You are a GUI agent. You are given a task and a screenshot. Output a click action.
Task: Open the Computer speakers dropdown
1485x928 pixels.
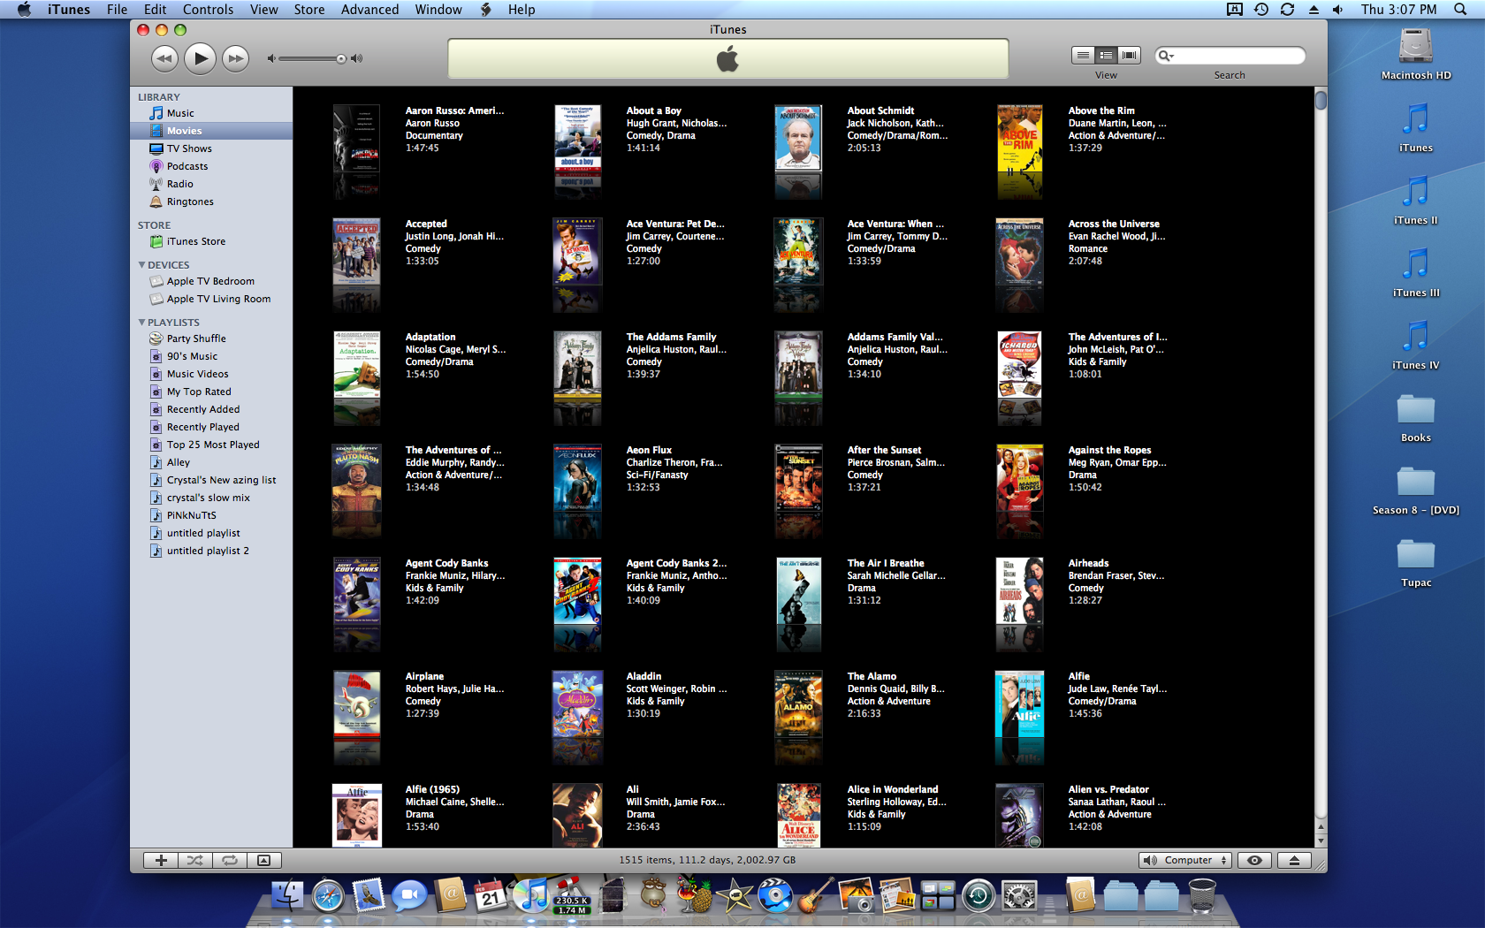(x=1184, y=860)
